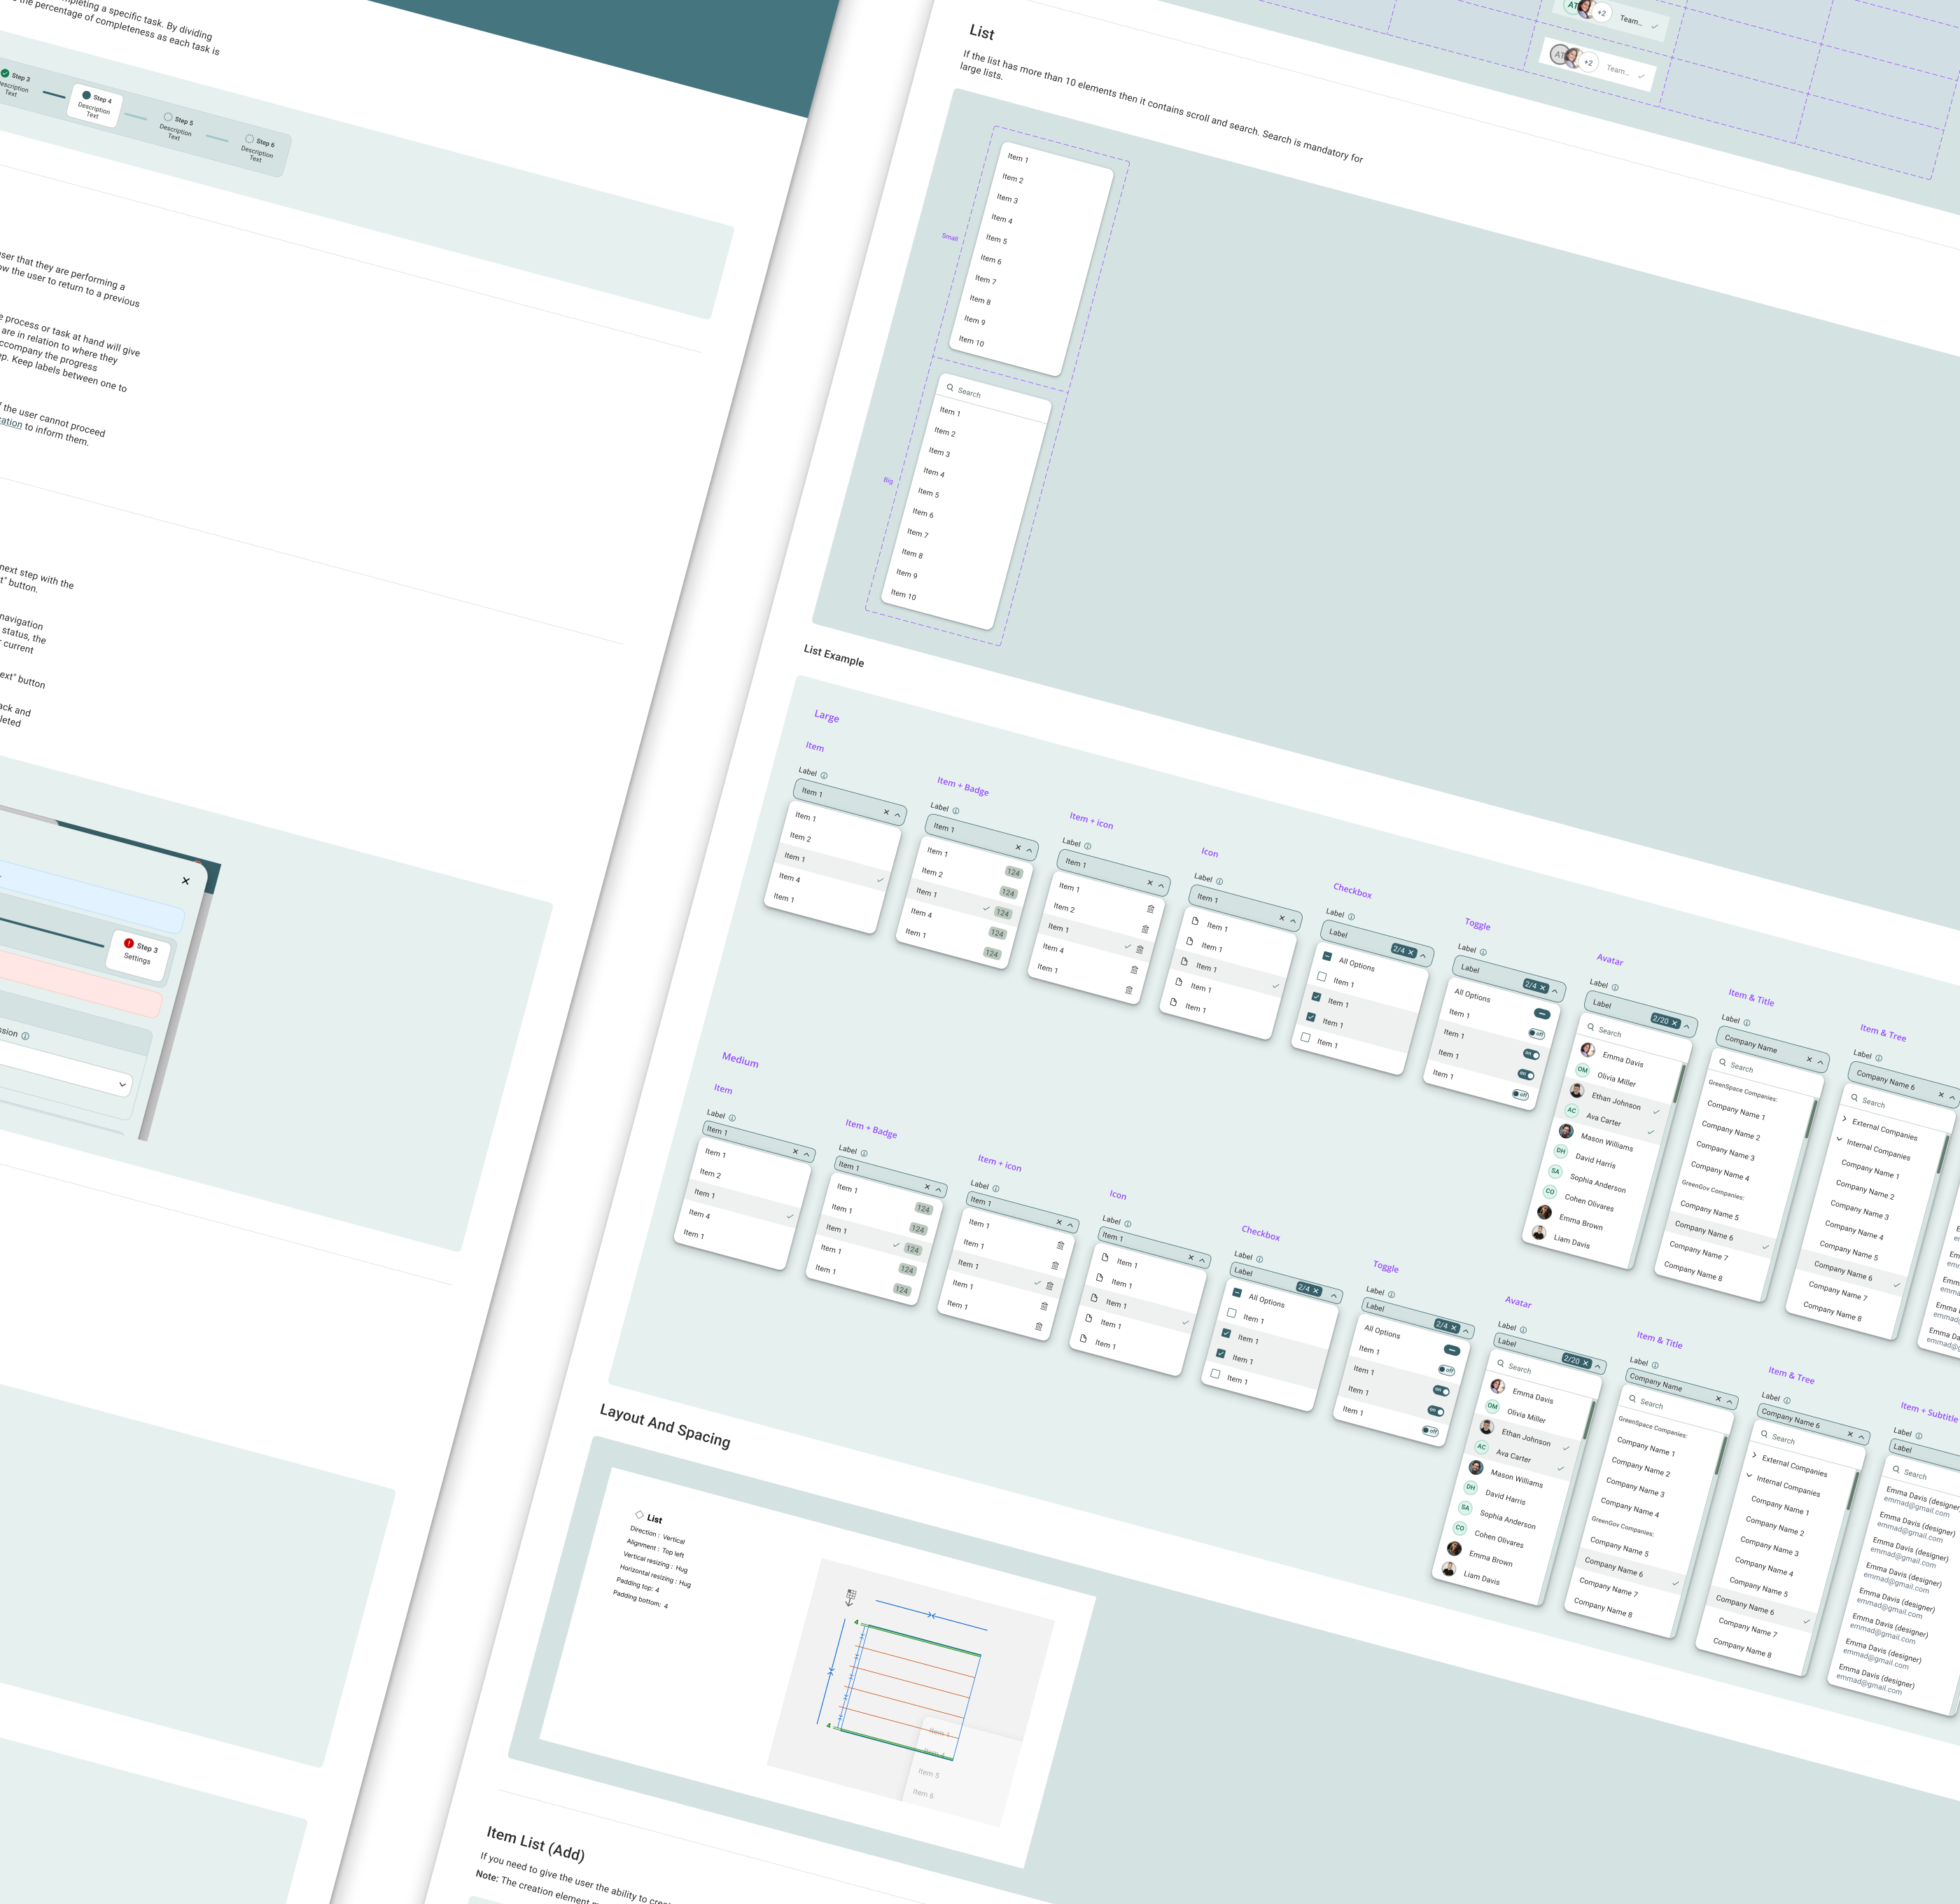Click the clear X in the Large plain Item dropdown
1960x1904 pixels.
886,812
